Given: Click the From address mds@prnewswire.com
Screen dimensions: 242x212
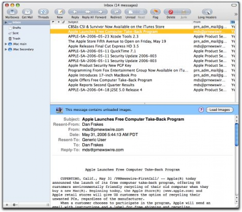Looking at the screenshot, I should click(x=103, y=130).
